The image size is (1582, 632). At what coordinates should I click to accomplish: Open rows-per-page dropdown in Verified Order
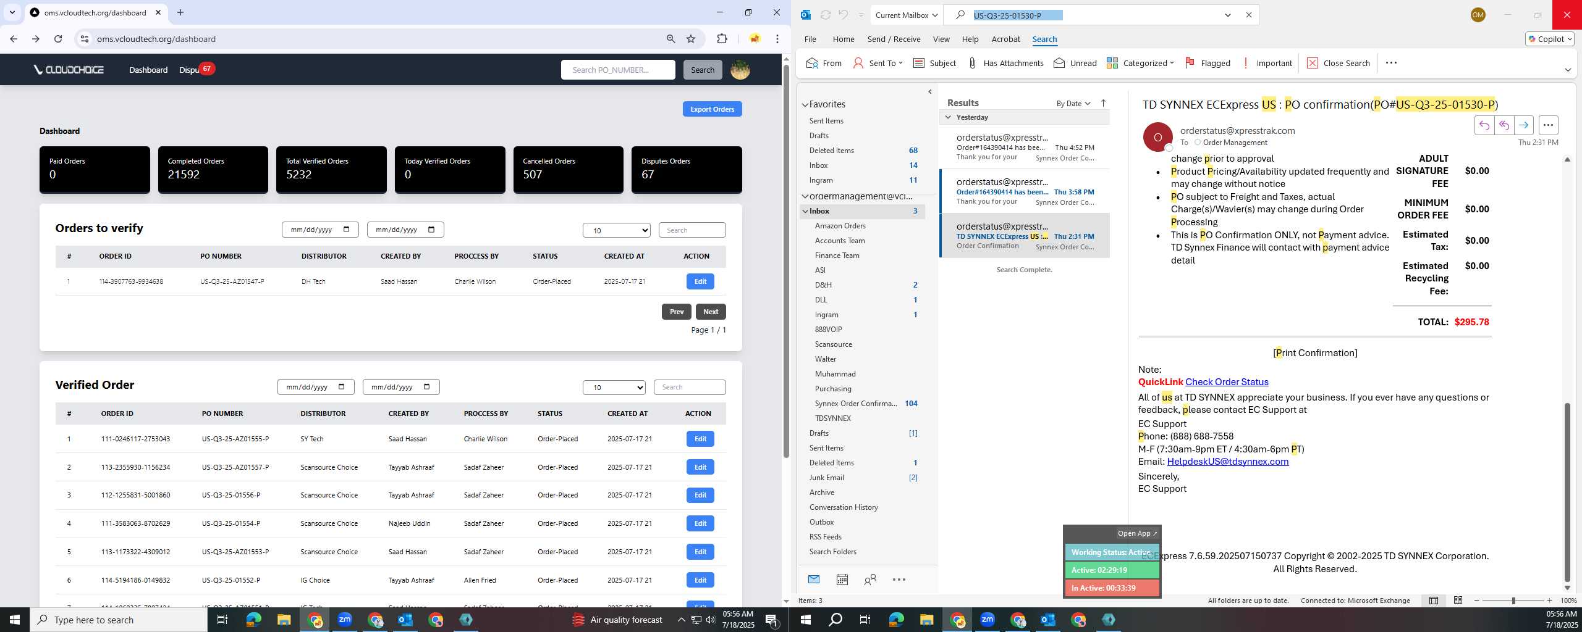tap(614, 387)
